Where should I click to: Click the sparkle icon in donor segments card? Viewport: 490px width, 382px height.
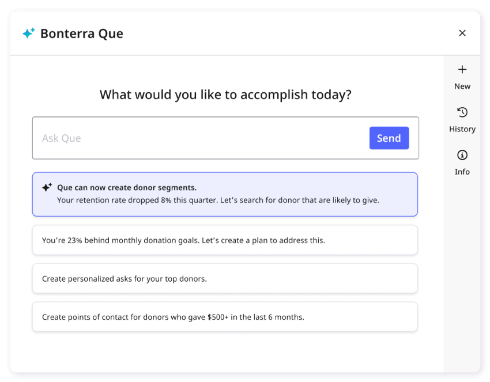pos(47,188)
